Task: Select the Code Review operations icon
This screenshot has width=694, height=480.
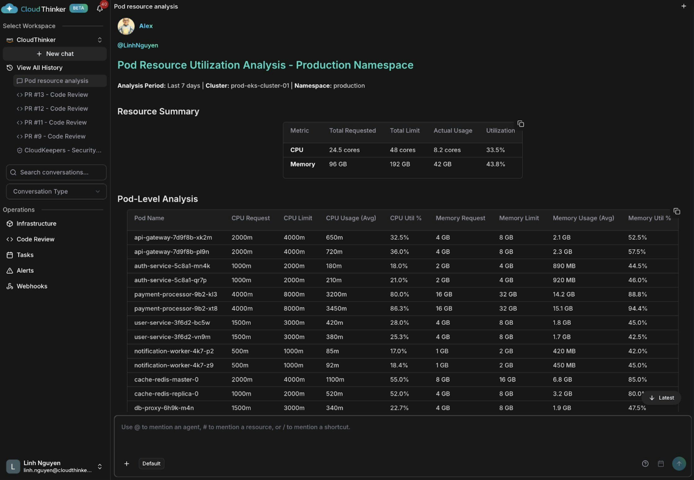Action: [10, 239]
